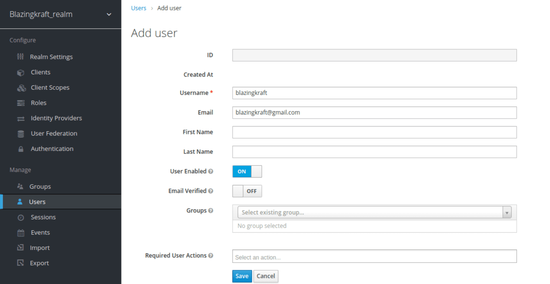Click the No group selected text
Viewport: 550px width, 284px height.
click(x=262, y=226)
